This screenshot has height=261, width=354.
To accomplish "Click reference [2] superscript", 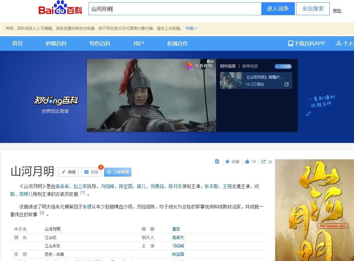I will click(42, 213).
